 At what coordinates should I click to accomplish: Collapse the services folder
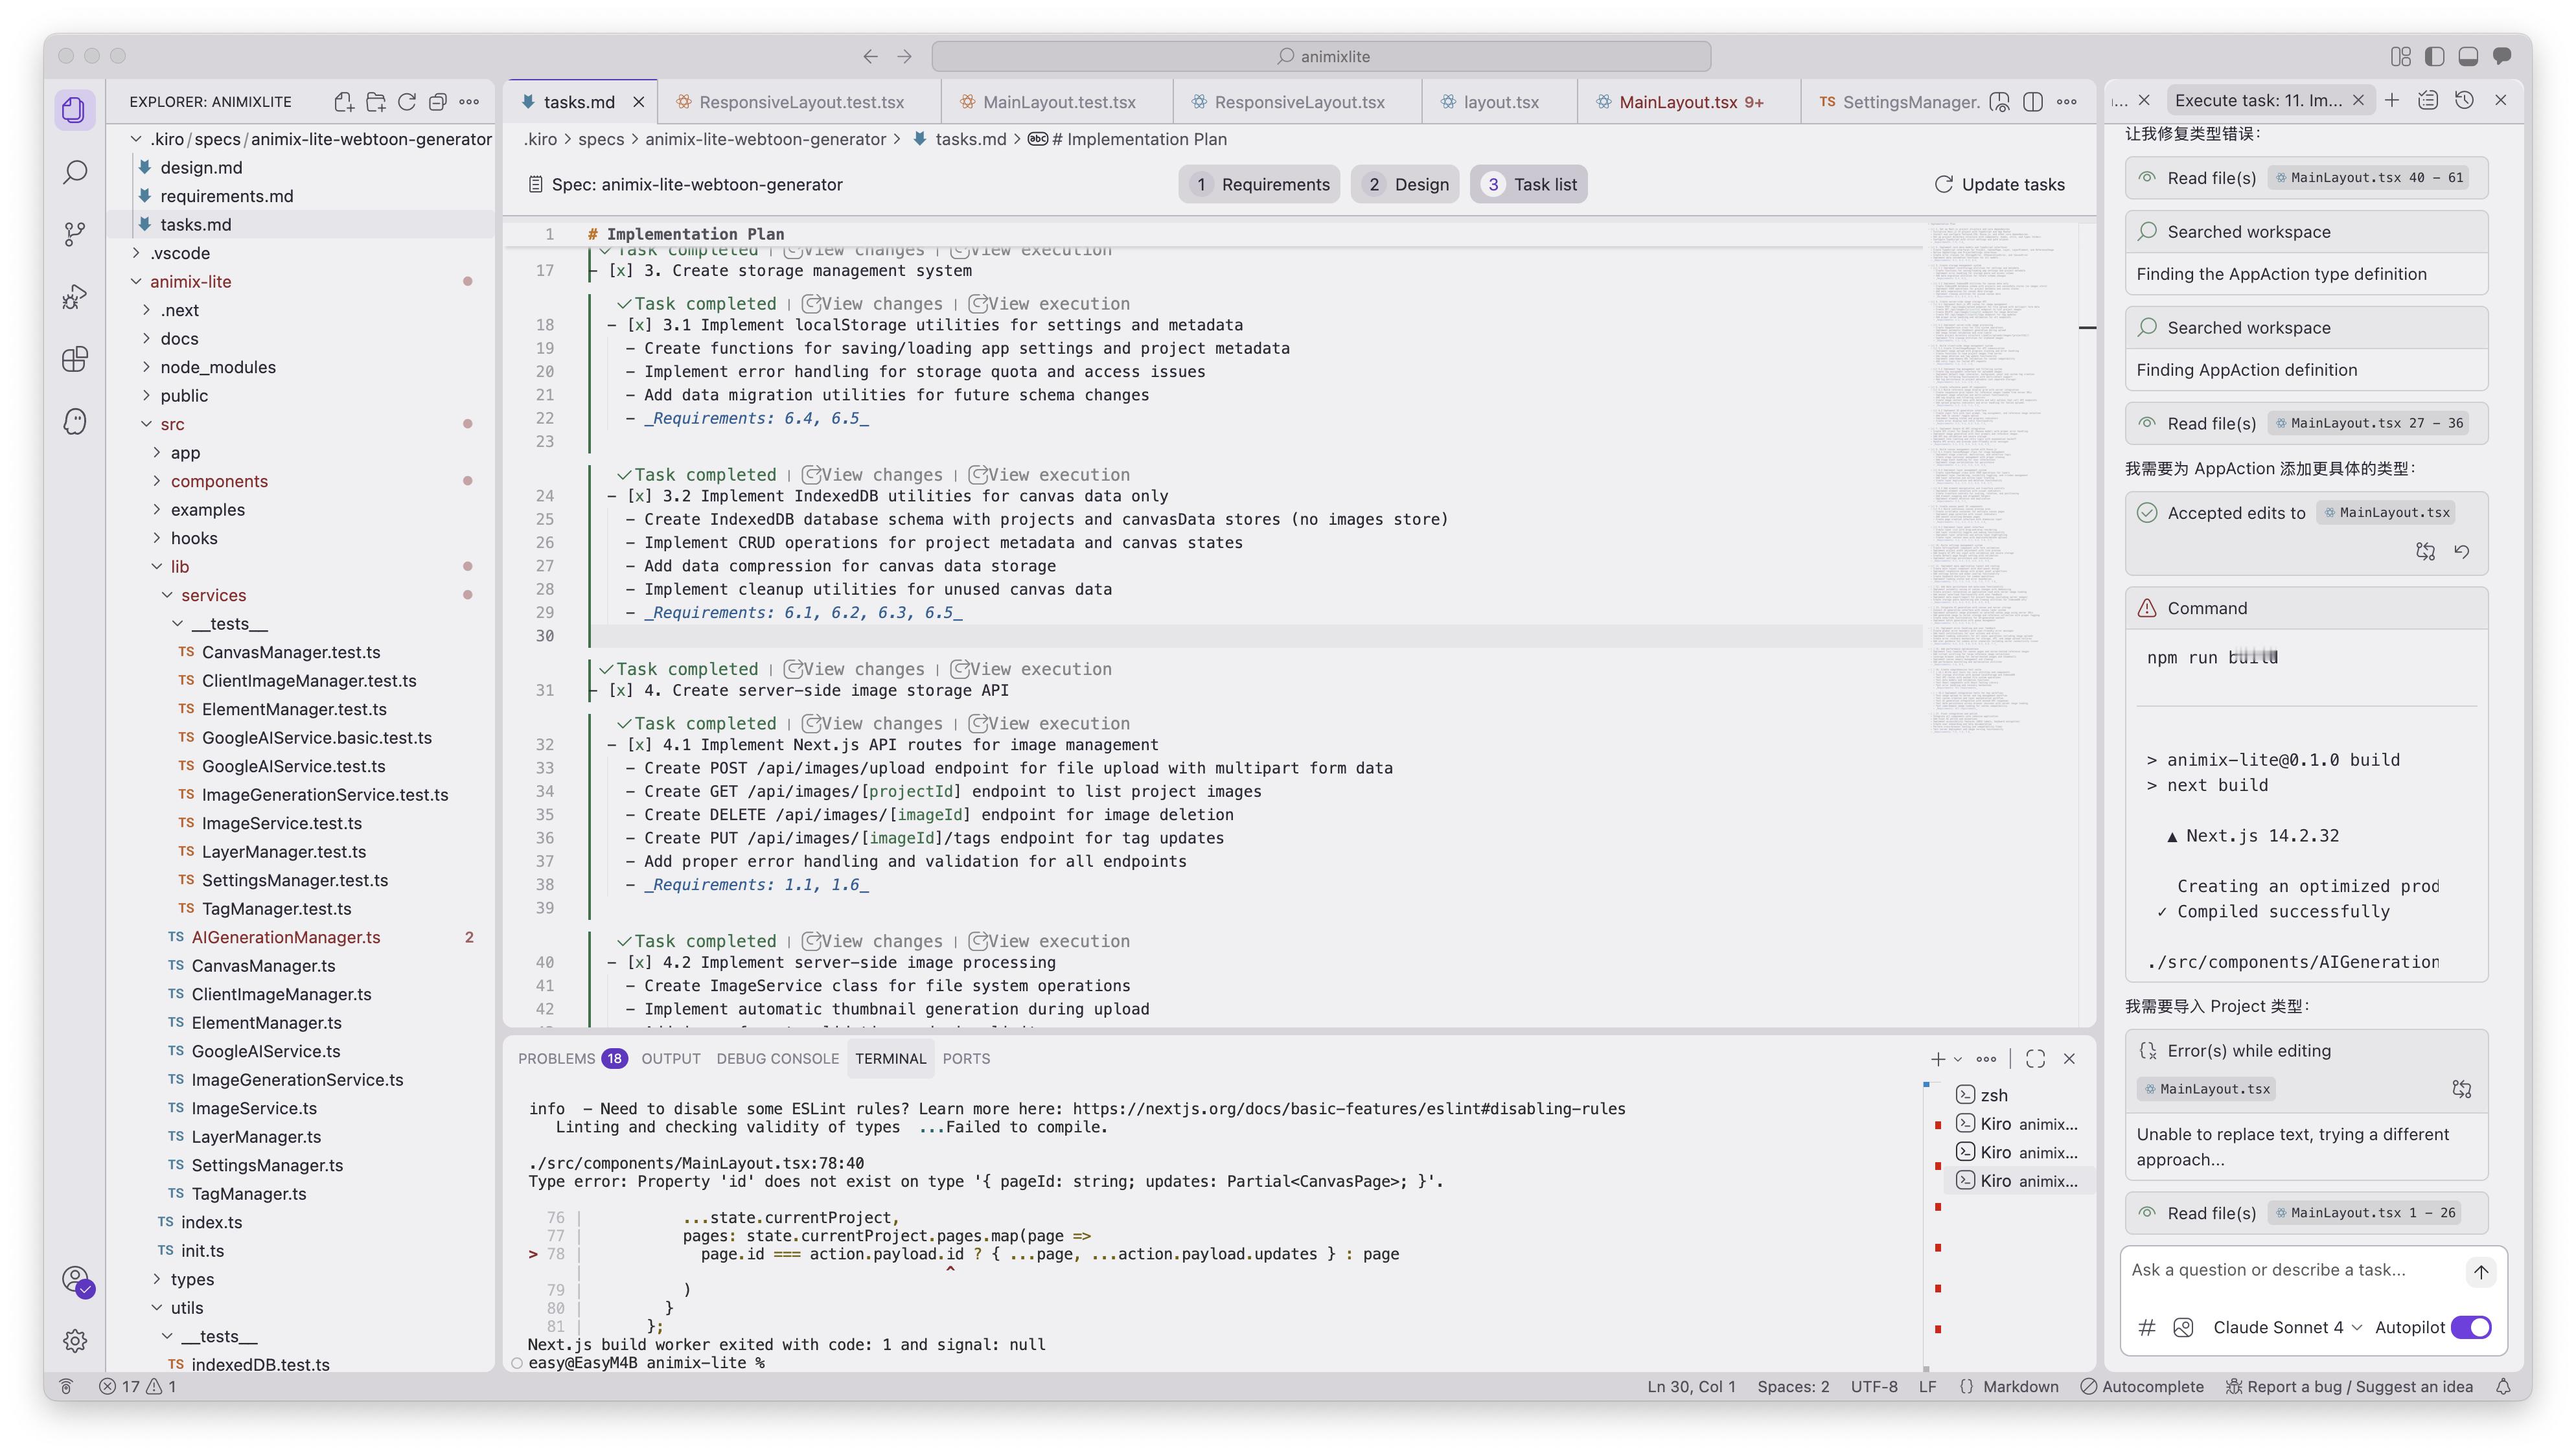coord(168,595)
